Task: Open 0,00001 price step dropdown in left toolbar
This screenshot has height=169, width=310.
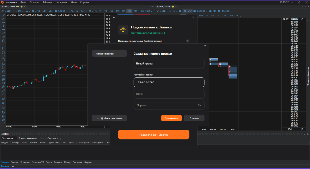Action: pyautogui.click(x=62, y=11)
